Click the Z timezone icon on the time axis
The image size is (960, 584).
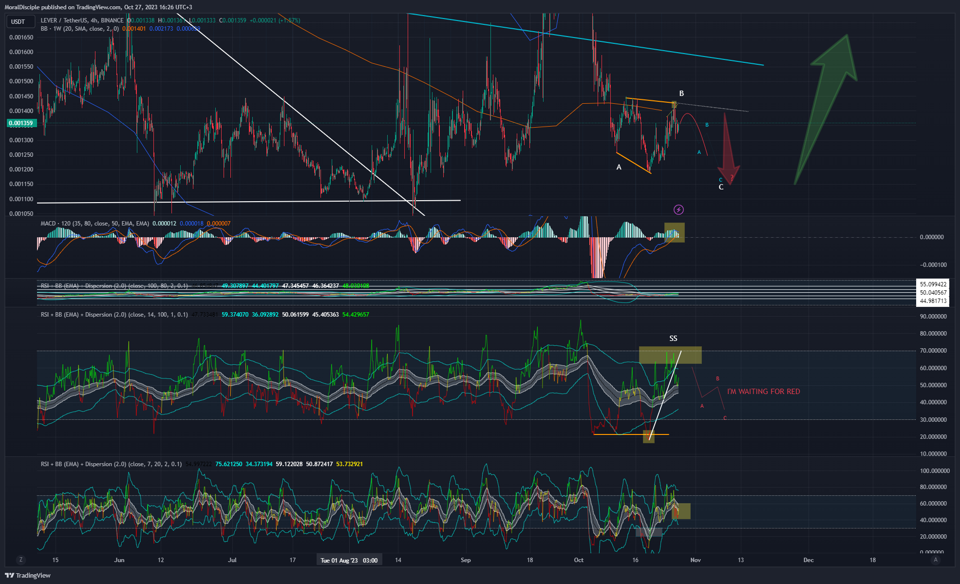tap(20, 560)
